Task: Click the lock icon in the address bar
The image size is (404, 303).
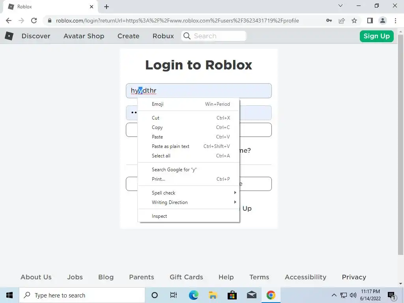Action: [50, 21]
